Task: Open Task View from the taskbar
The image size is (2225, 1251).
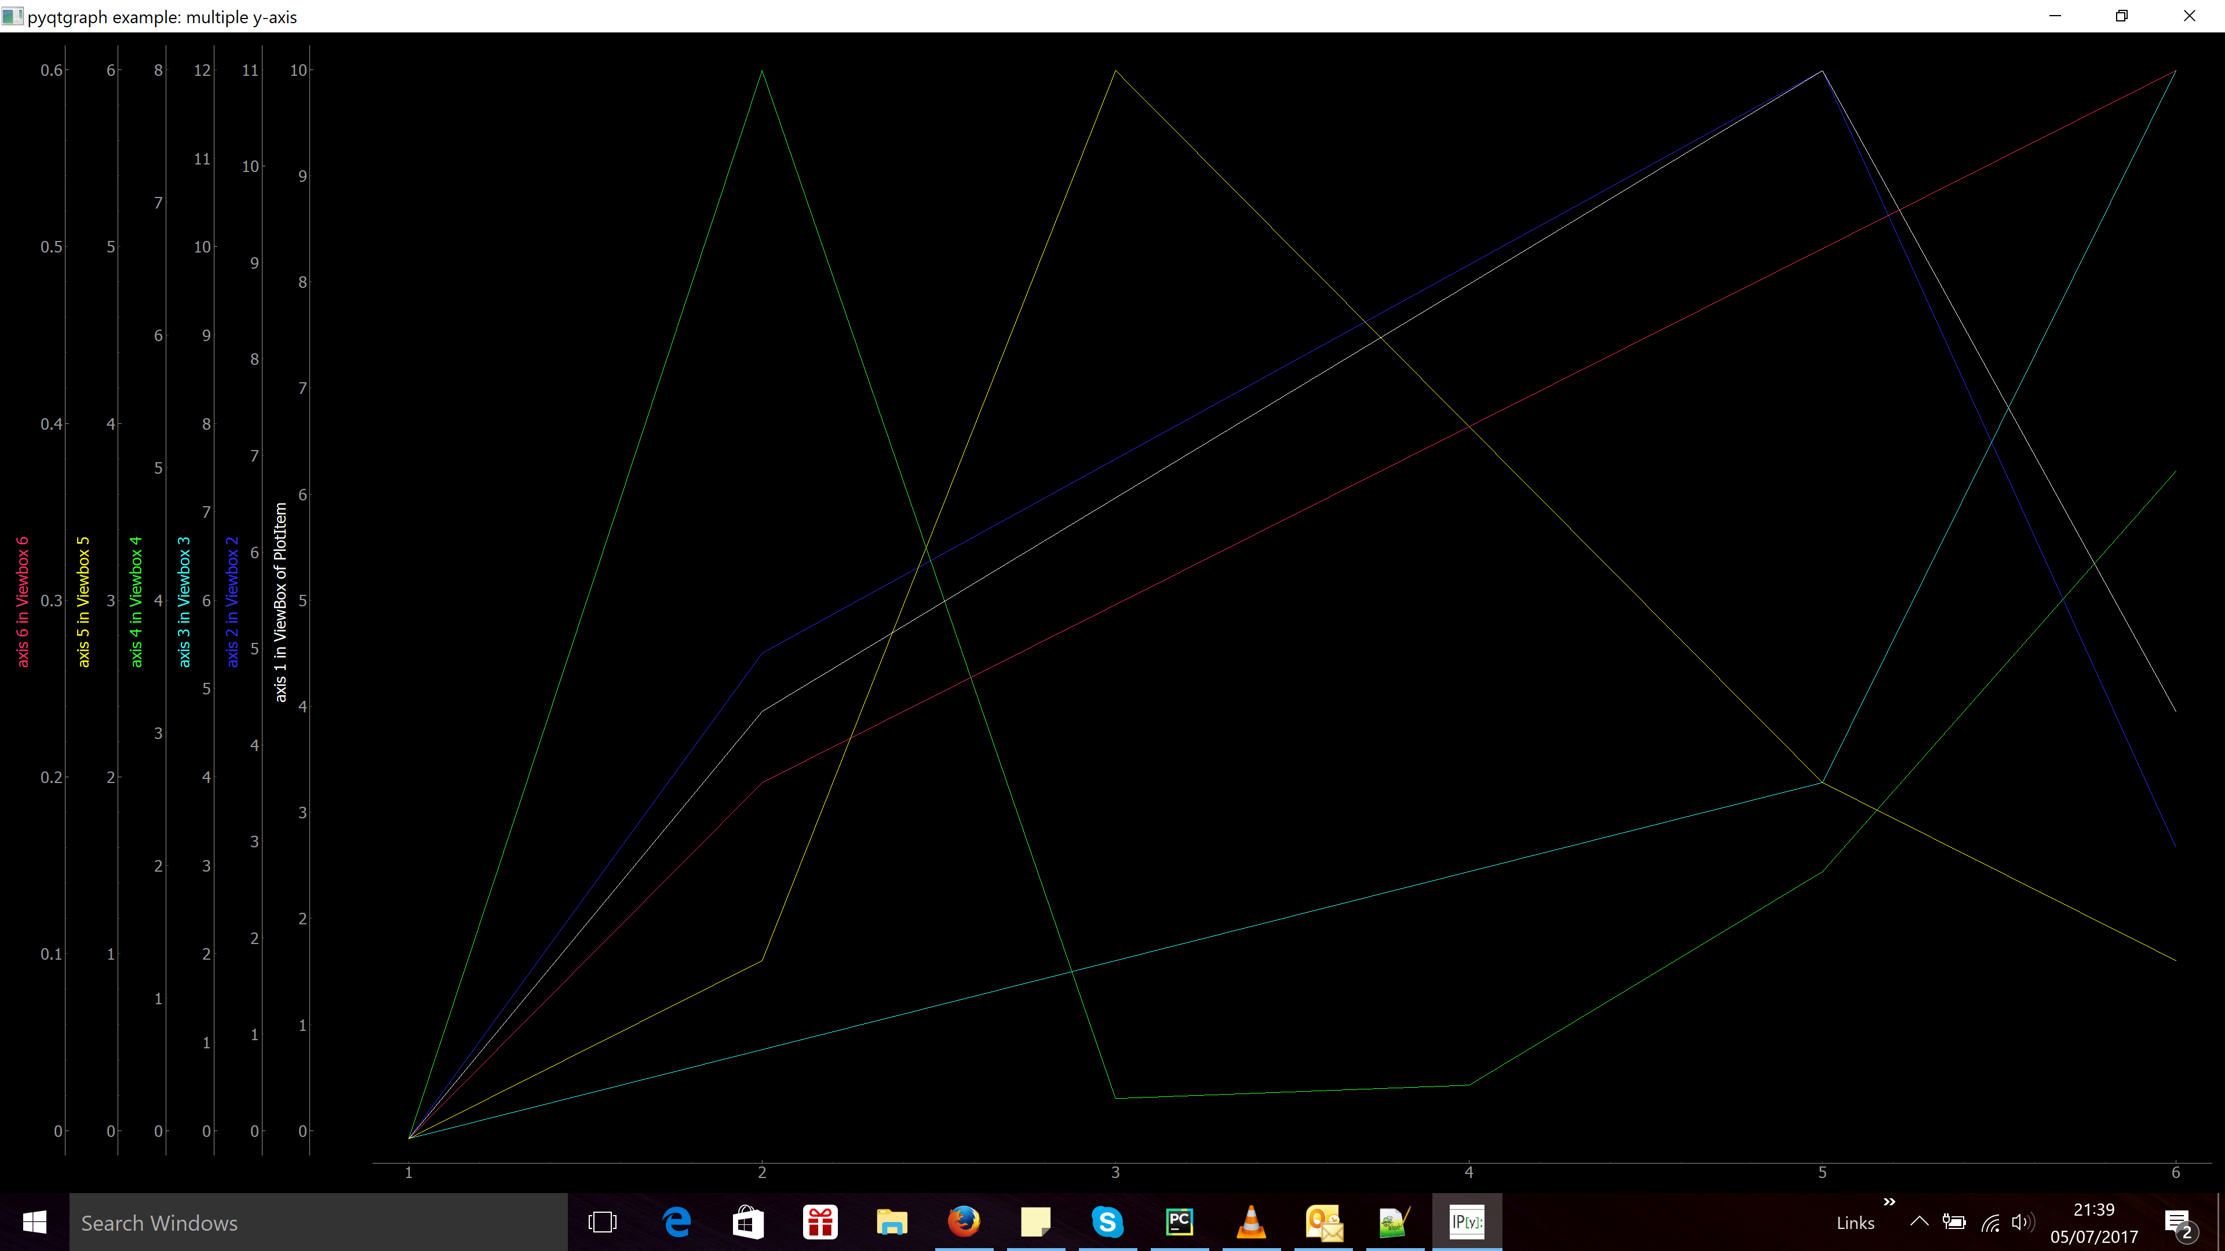Action: (x=602, y=1223)
